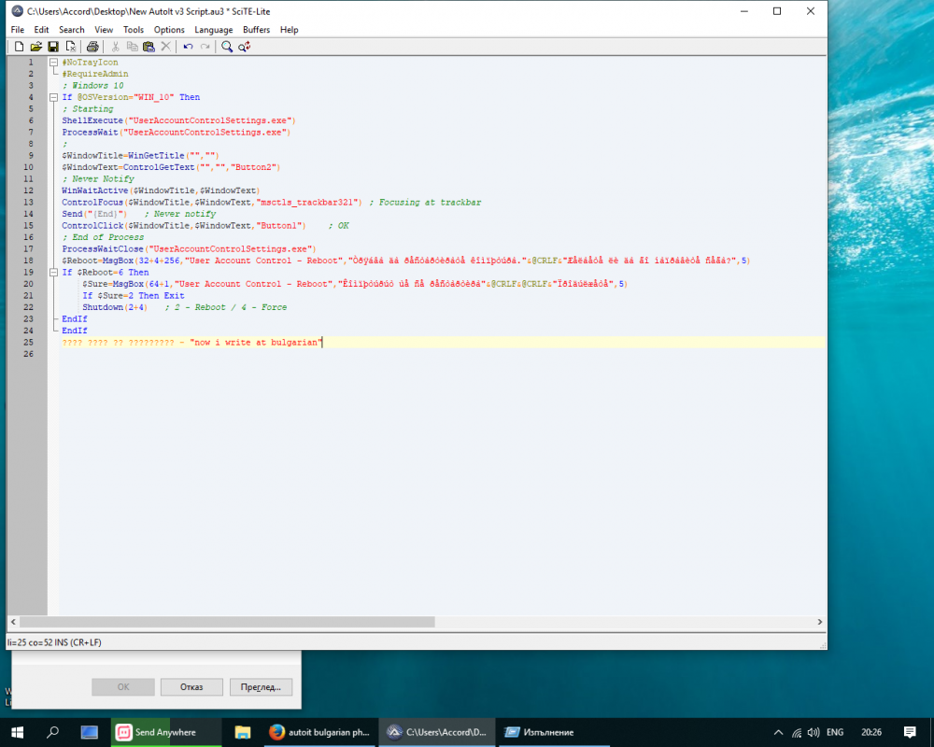Image resolution: width=934 pixels, height=747 pixels.
Task: Click the WinWaitActive line of code
Action: (x=161, y=190)
